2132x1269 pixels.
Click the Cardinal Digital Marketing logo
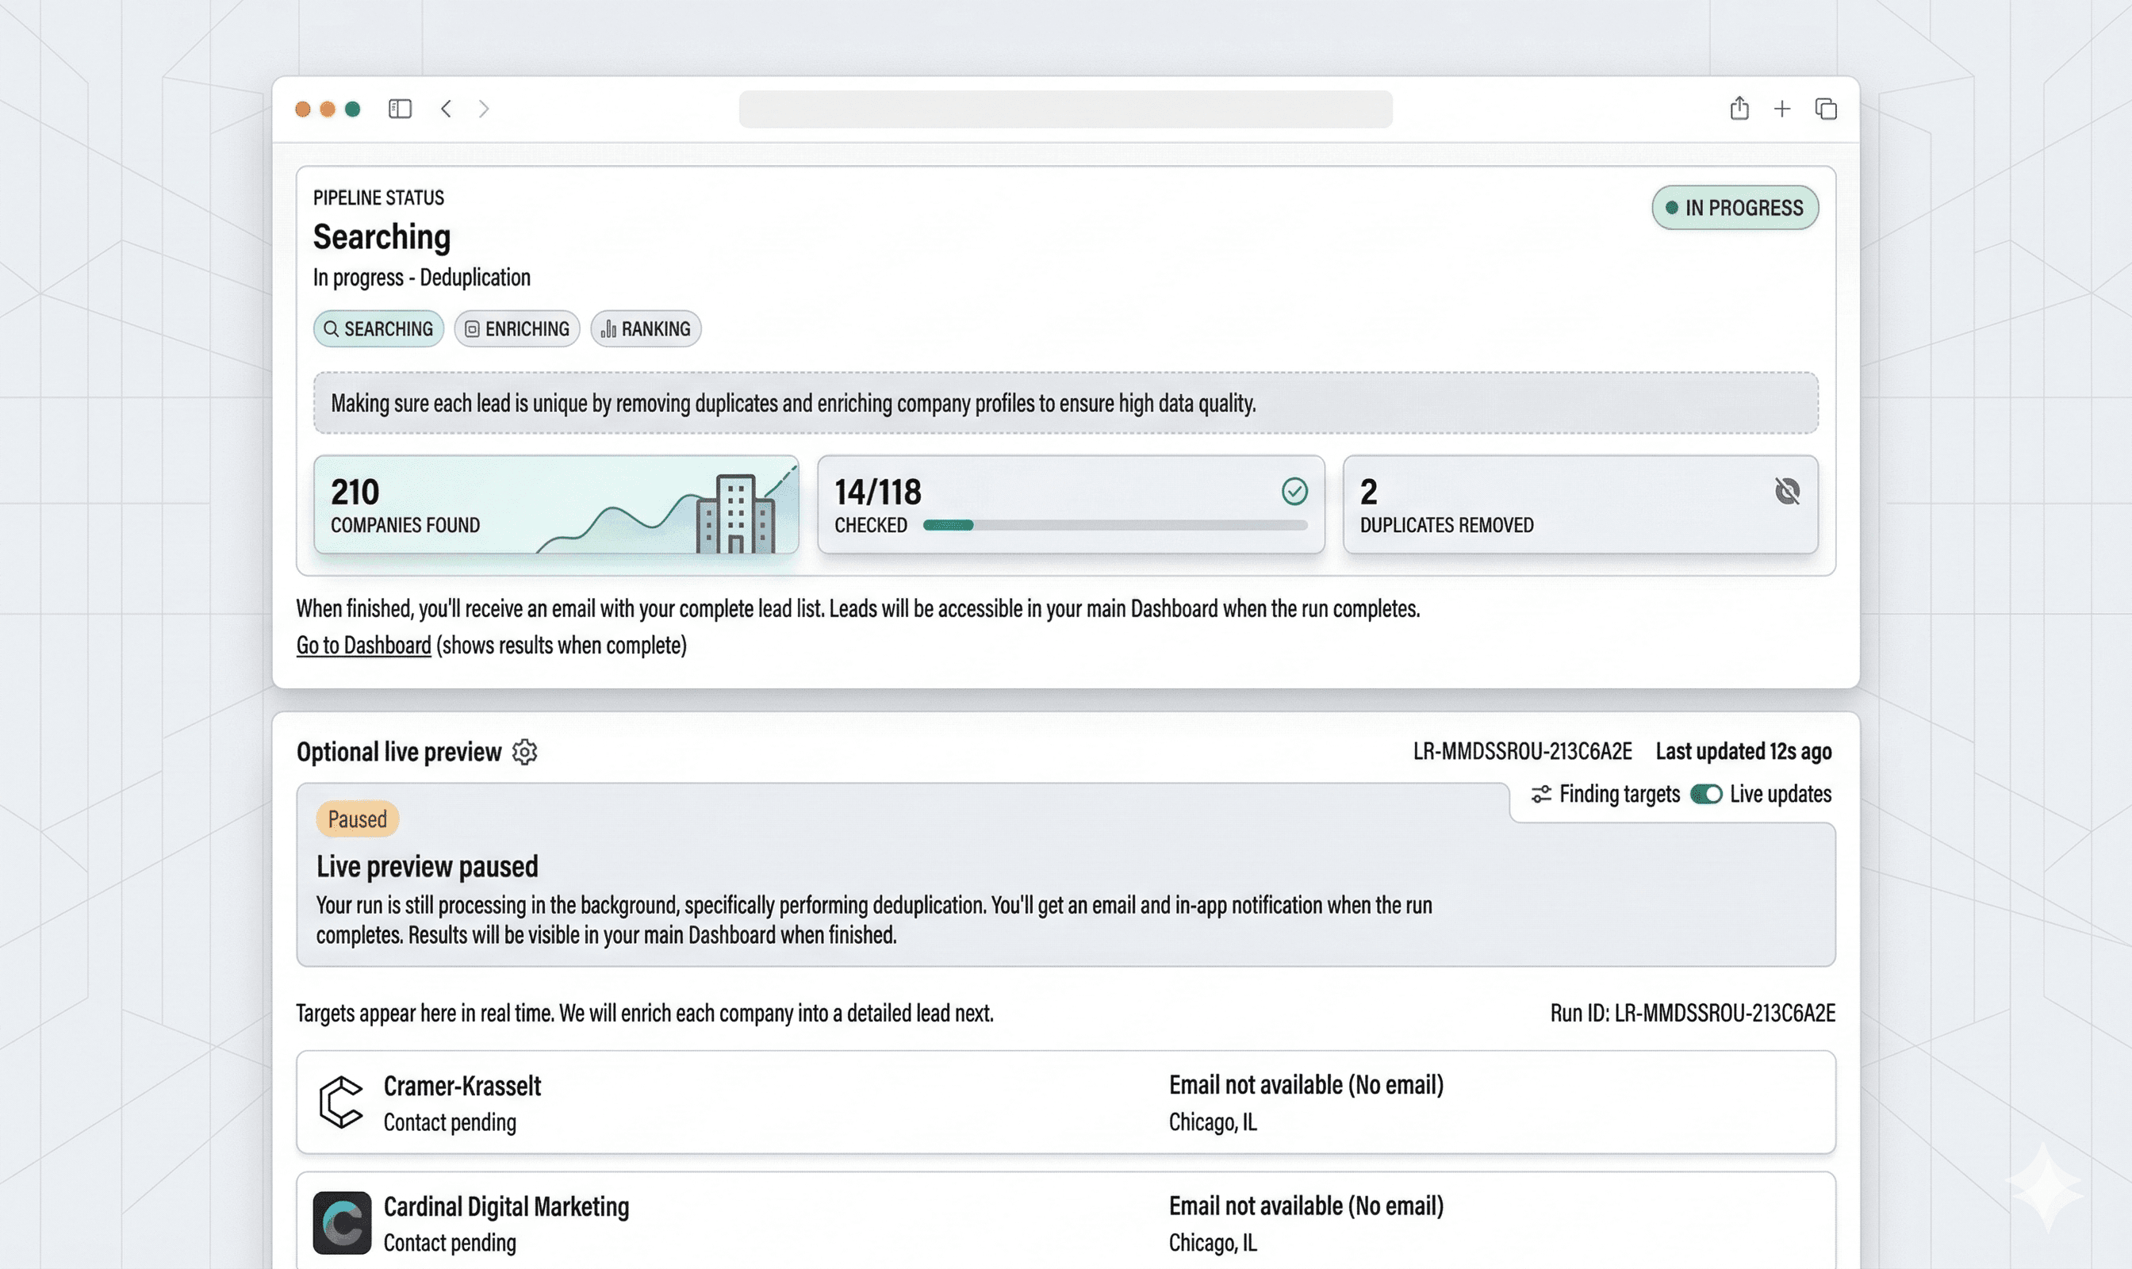click(342, 1224)
